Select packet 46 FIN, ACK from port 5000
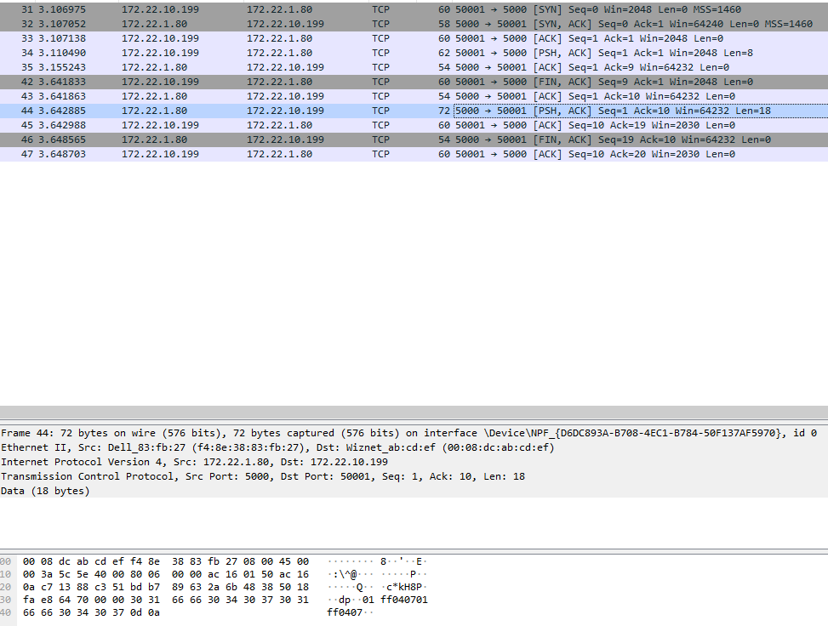This screenshot has height=626, width=828. [414, 139]
